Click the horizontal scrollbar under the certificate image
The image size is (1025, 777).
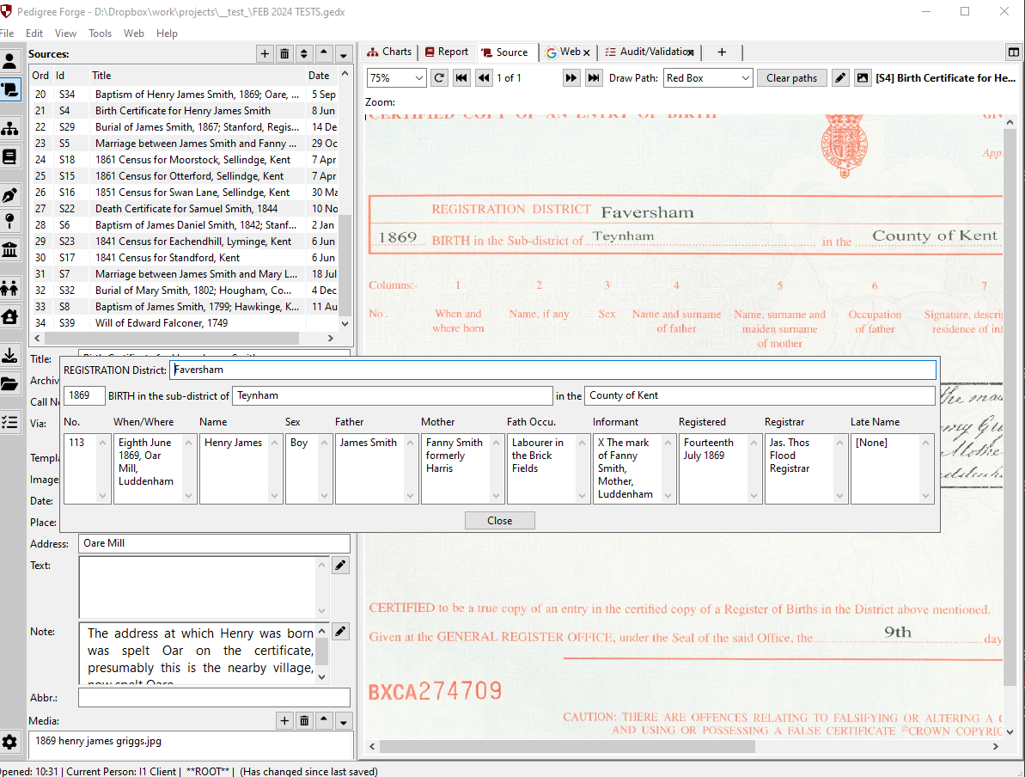567,747
